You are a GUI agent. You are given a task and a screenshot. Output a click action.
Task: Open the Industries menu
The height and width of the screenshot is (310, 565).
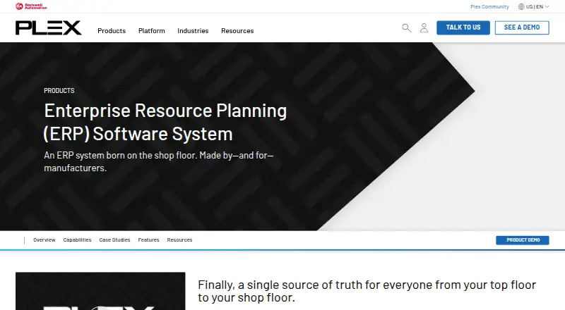(x=193, y=31)
